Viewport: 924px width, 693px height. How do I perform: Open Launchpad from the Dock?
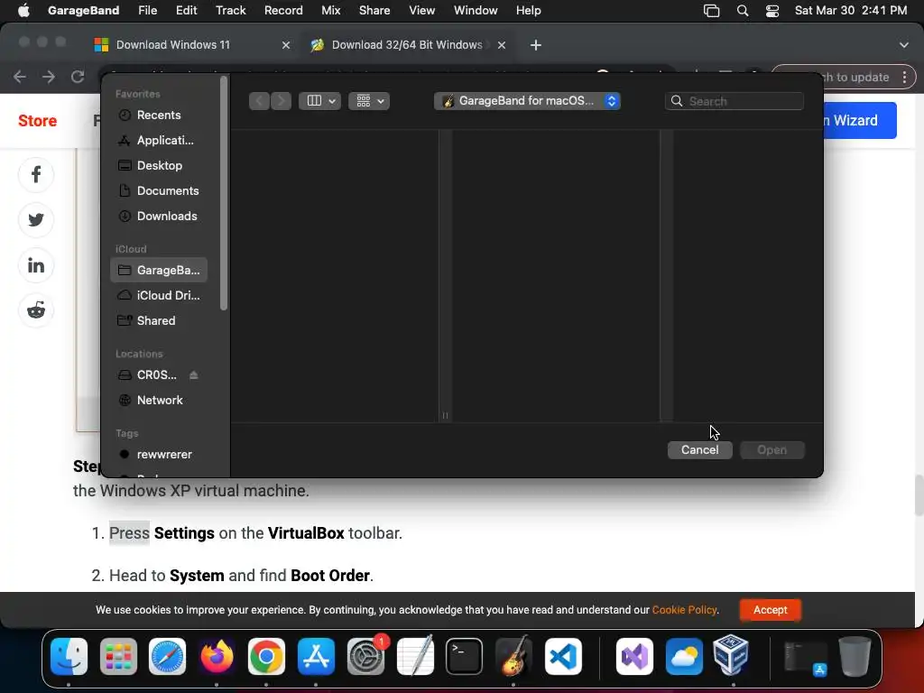point(118,657)
